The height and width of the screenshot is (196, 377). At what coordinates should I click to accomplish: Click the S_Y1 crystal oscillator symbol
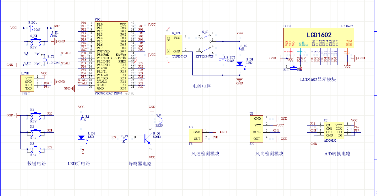44,60
